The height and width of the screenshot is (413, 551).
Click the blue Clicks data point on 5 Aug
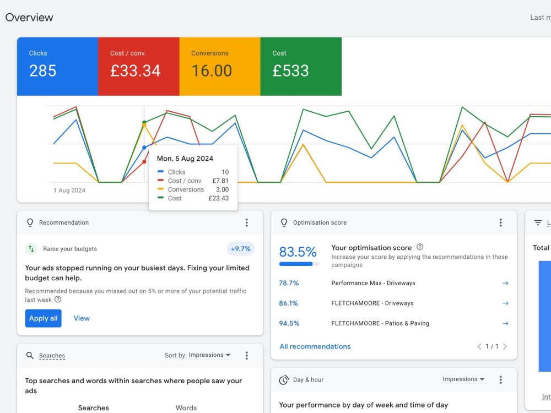(144, 148)
